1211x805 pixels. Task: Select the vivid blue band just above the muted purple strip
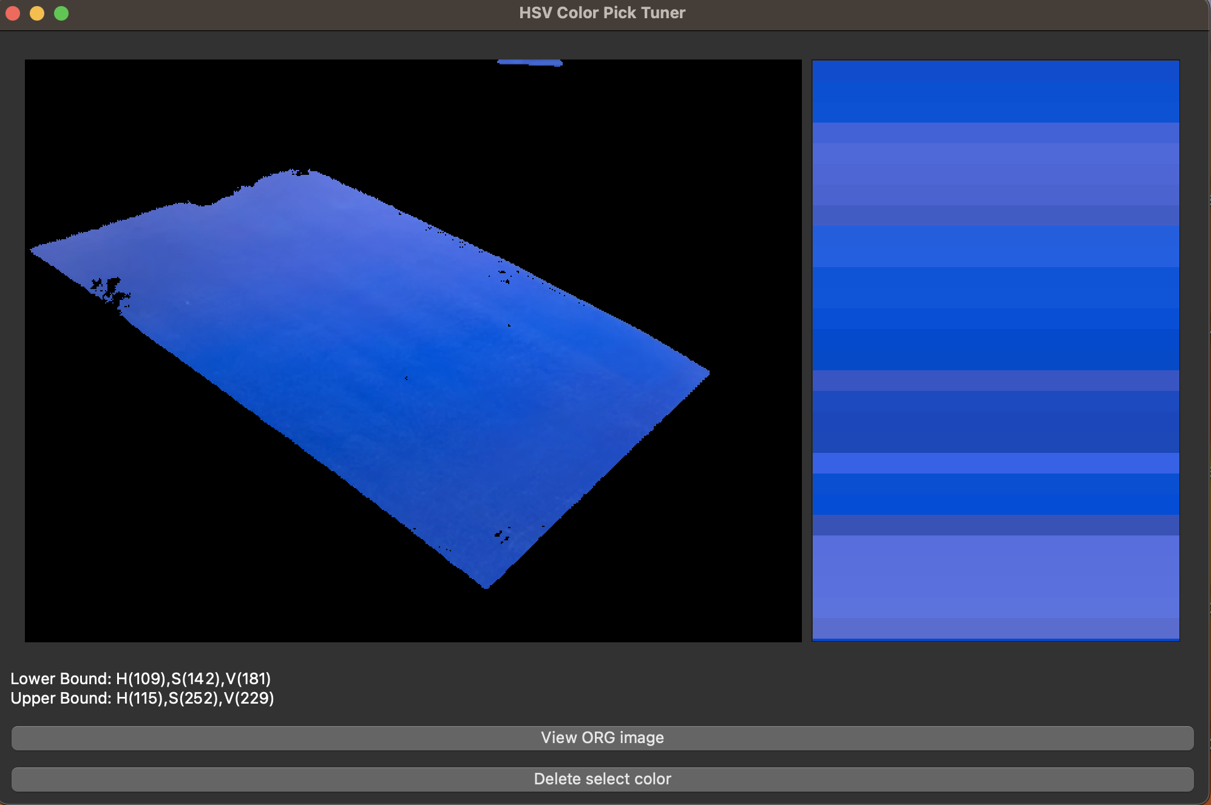click(996, 494)
